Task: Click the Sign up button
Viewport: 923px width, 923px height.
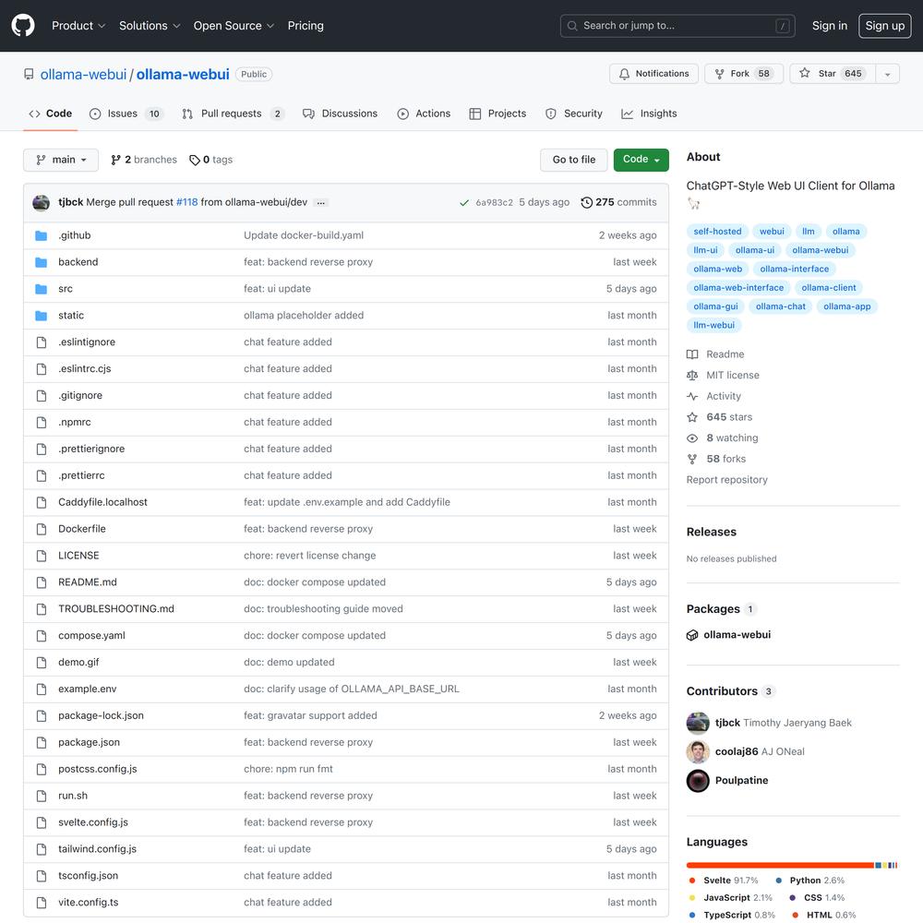Action: tap(885, 26)
